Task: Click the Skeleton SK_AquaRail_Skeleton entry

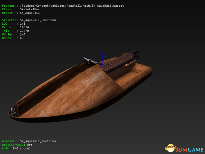Action: click(x=29, y=20)
